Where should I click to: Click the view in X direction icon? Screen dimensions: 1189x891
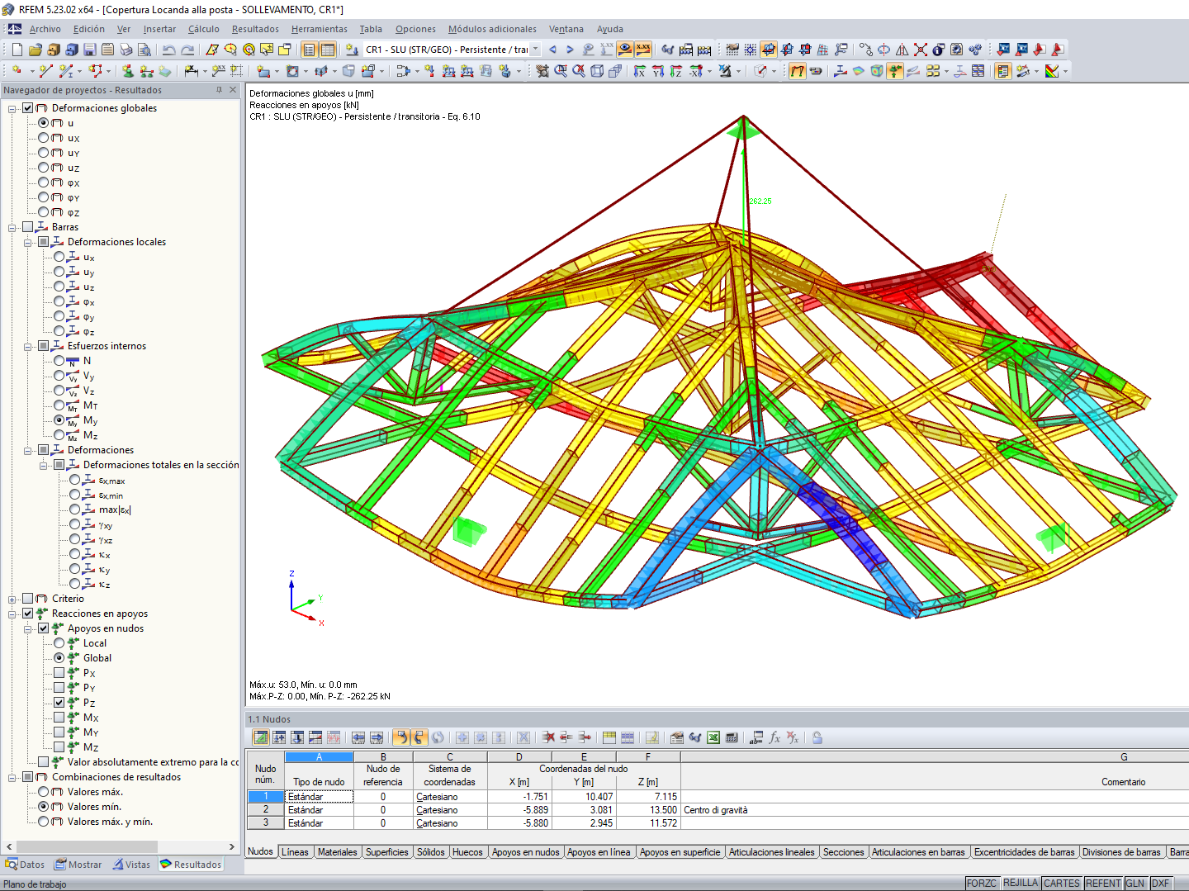pyautogui.click(x=639, y=71)
